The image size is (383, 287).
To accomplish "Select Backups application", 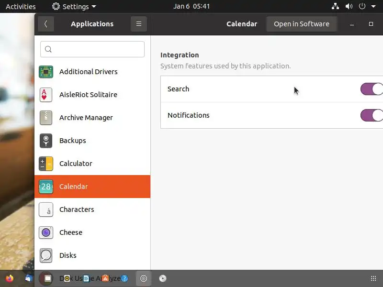I will pos(92,141).
